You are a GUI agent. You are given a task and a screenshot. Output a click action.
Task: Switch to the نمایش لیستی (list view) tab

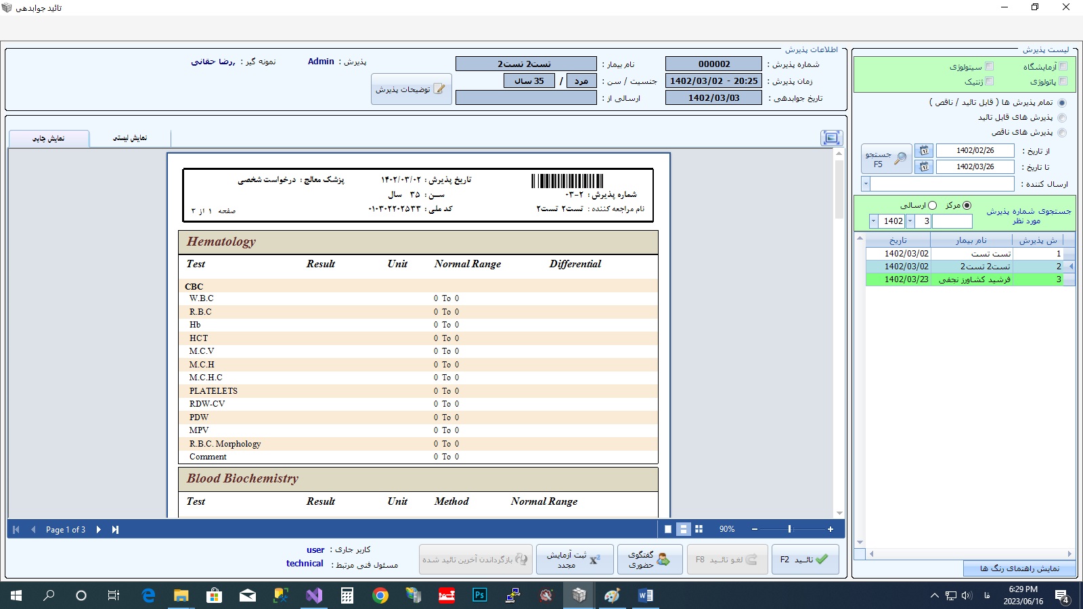click(130, 138)
